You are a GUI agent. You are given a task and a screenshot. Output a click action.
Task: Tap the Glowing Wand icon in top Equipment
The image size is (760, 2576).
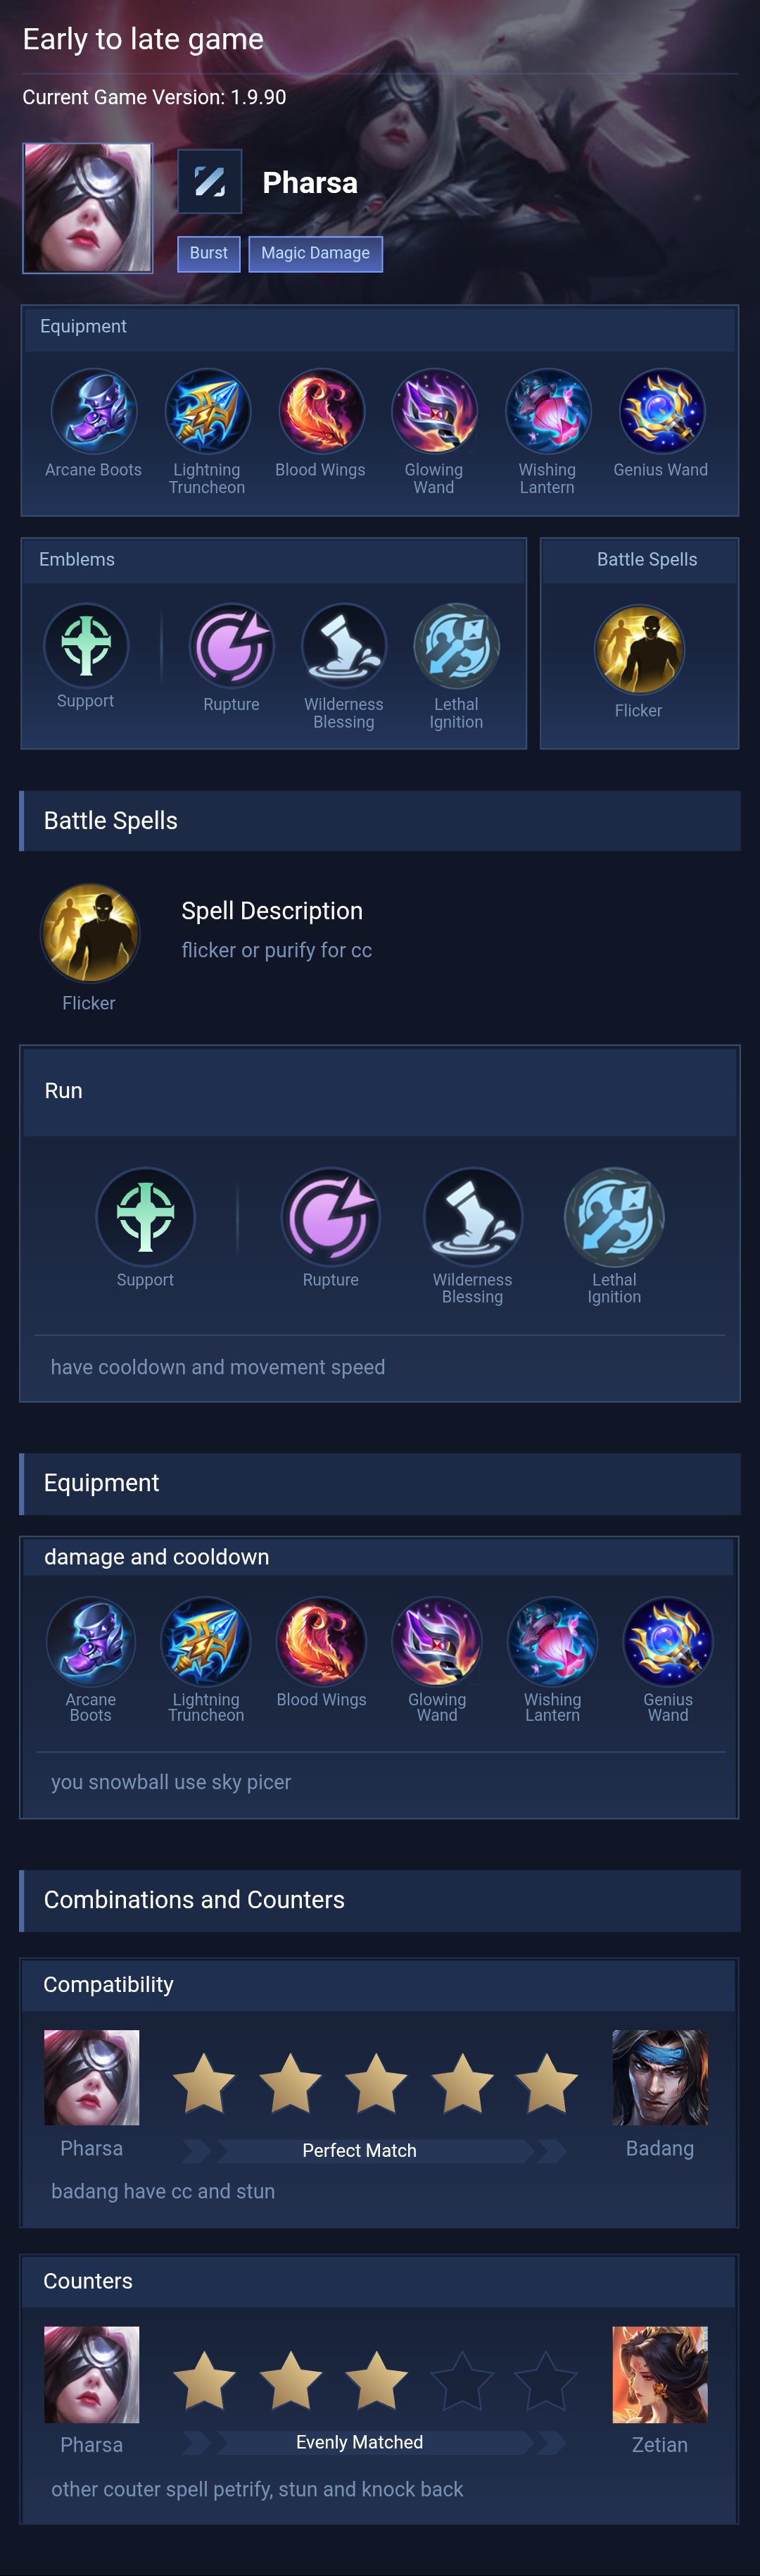pyautogui.click(x=433, y=411)
